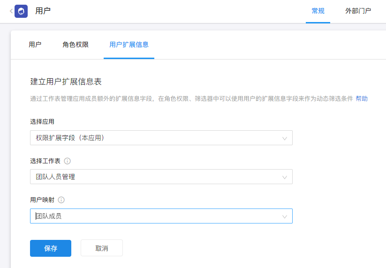Image resolution: width=386 pixels, height=268 pixels.
Task: Click info icon beside 用户映射 label
Action: (61, 200)
